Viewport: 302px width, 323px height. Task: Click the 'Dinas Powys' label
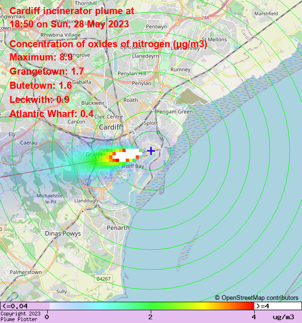pyautogui.click(x=63, y=234)
